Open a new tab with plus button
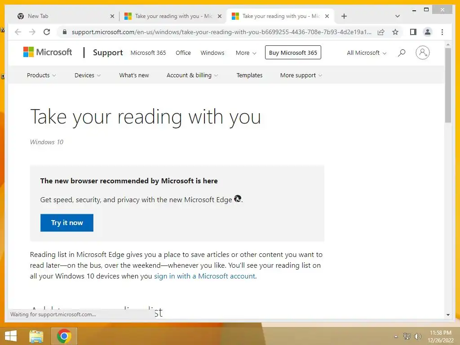Viewport: 460px width, 345px height. pyautogui.click(x=344, y=16)
